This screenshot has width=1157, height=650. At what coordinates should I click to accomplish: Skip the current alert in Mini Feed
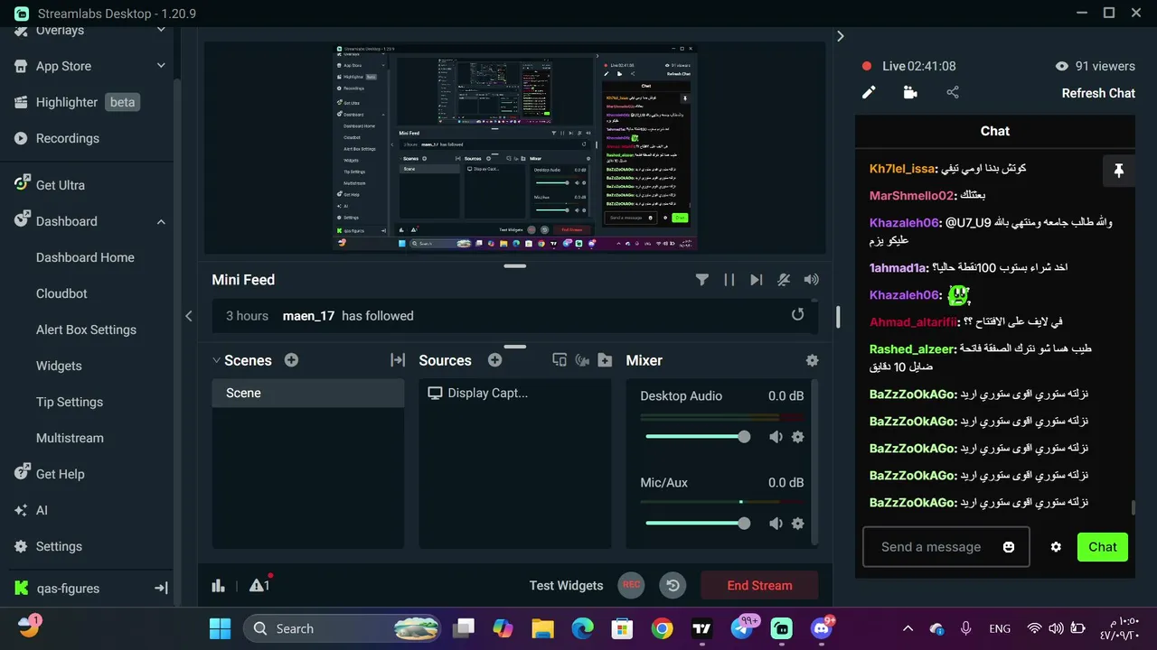pos(756,280)
